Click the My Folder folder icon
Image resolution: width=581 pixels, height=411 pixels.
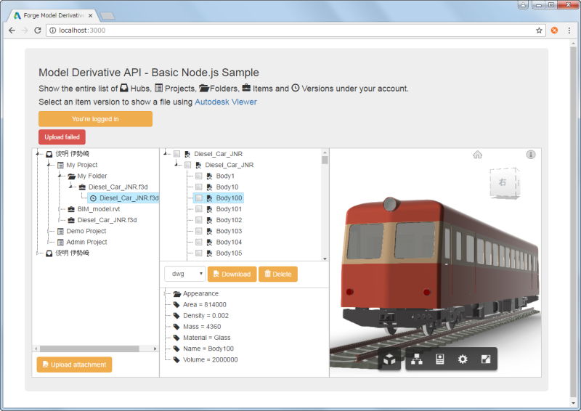(71, 176)
